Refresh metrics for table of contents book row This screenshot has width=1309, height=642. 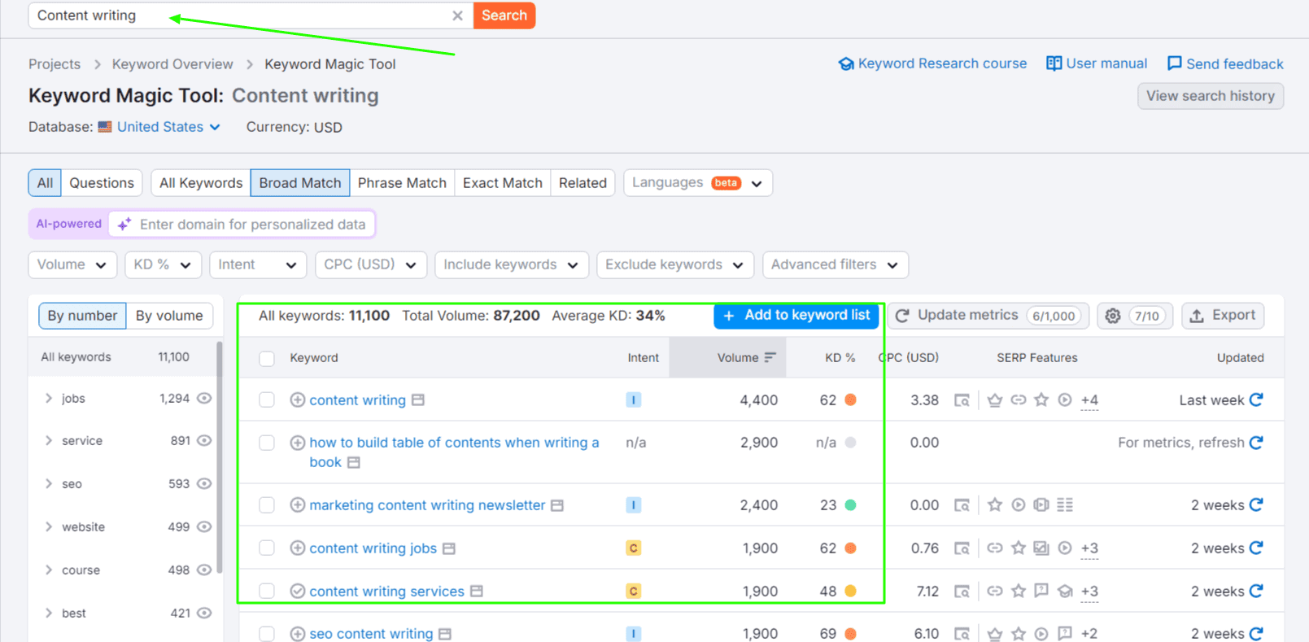point(1256,443)
